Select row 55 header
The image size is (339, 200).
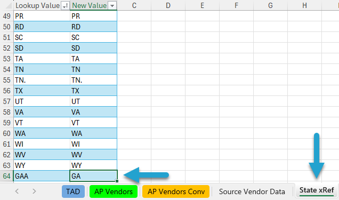(7, 80)
